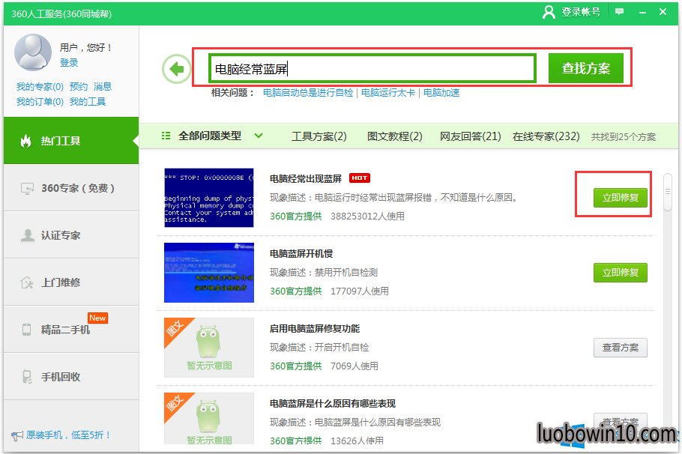Select the 热门工具 sidebar tab

pos(71,140)
